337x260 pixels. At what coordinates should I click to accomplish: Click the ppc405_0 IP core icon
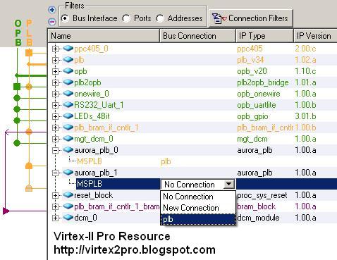[x=68, y=49]
